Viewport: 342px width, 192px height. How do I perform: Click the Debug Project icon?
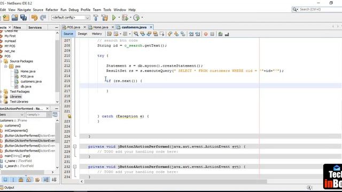pyautogui.click(x=125, y=18)
